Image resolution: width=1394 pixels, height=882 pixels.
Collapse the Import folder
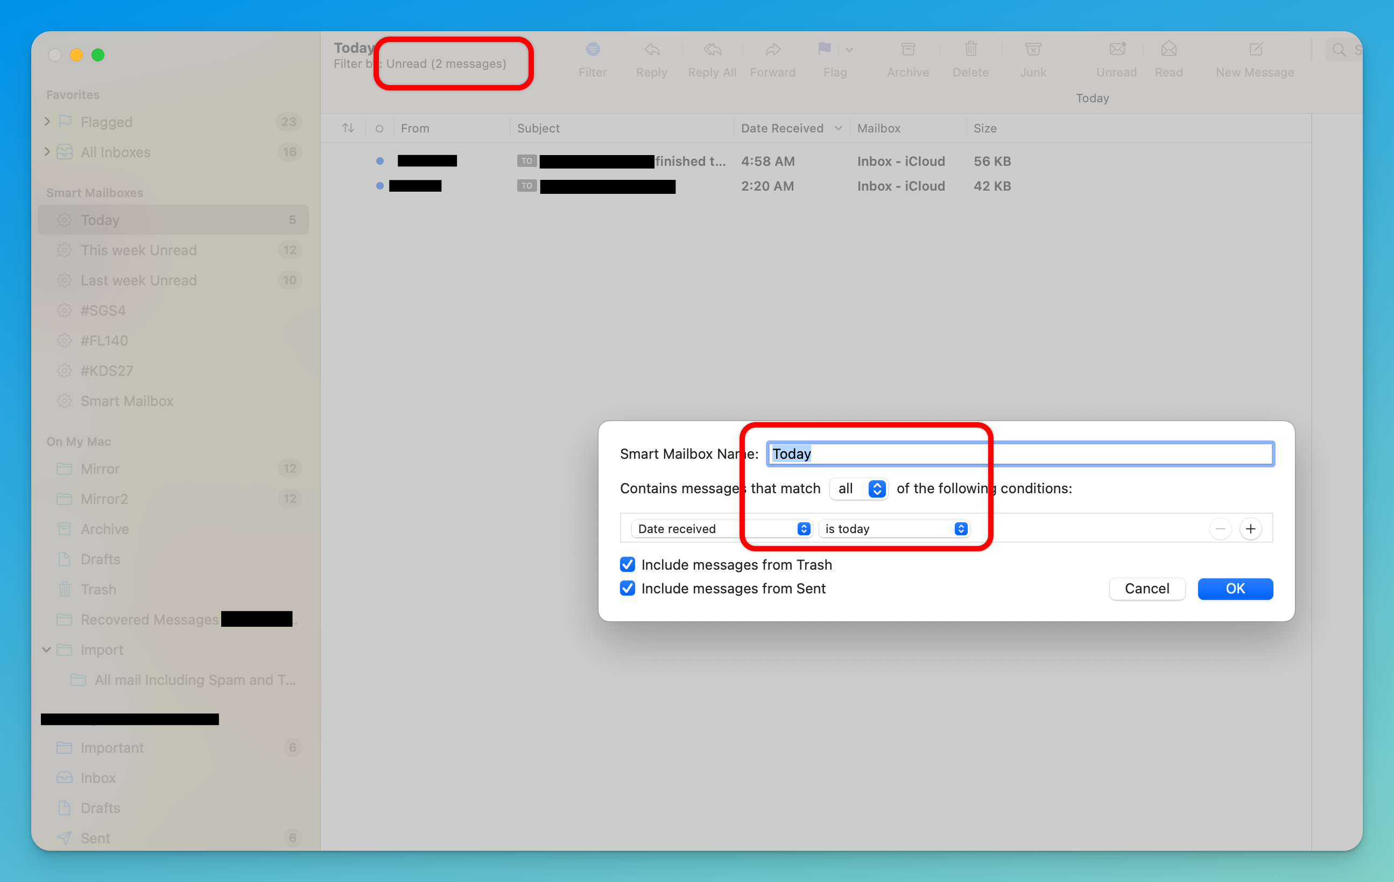46,650
